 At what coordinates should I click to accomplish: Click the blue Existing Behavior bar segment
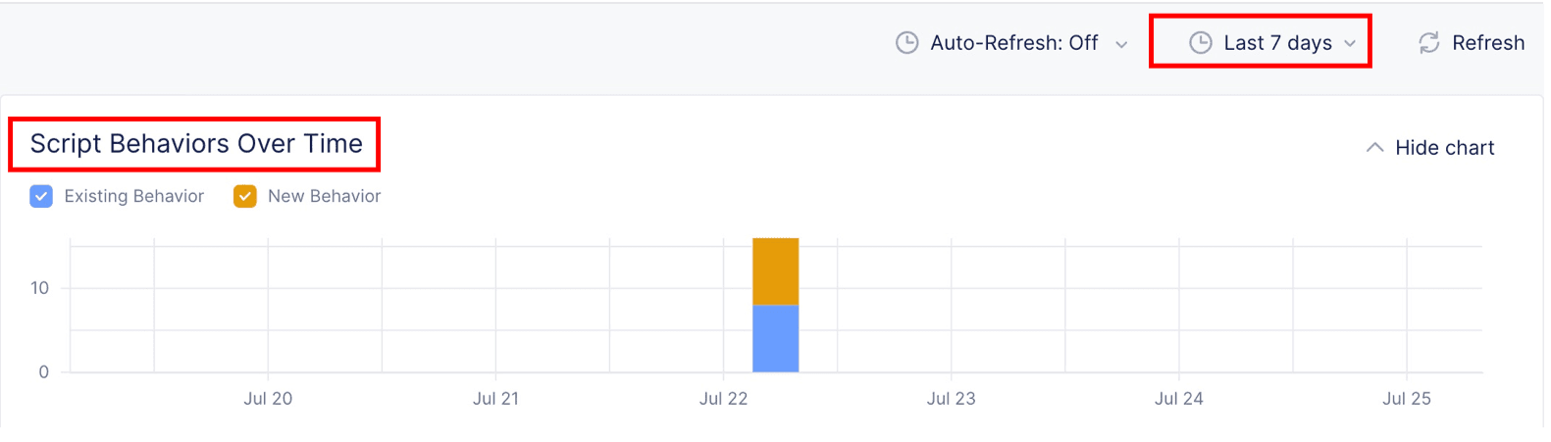[x=775, y=338]
